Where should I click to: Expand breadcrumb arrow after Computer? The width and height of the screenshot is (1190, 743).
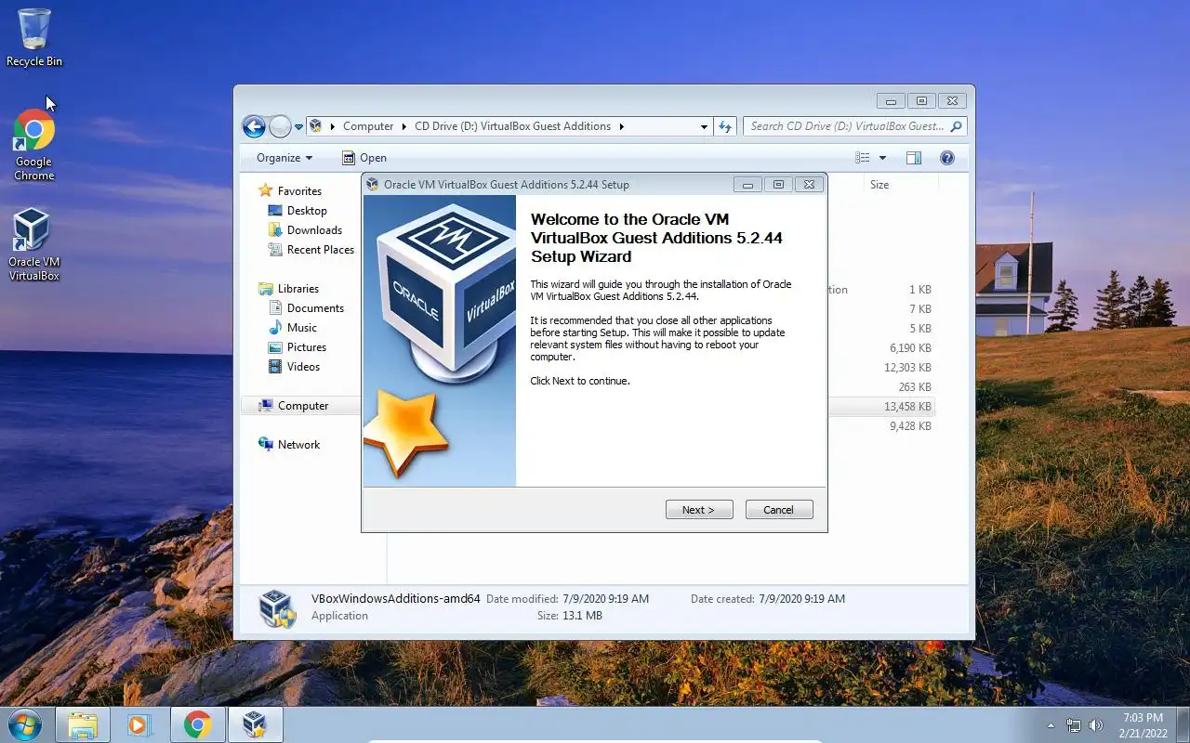(403, 126)
